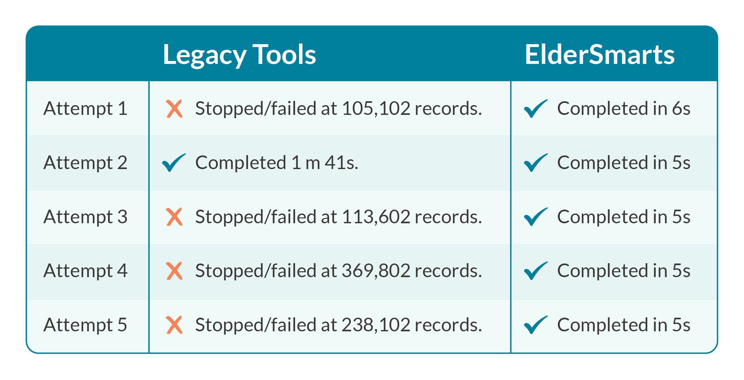Image resolution: width=744 pixels, height=380 pixels.
Task: Click the checkmark beside Completed 1 m 41s
Action: tap(174, 162)
